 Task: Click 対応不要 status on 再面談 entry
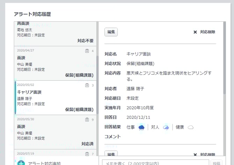click(x=85, y=41)
